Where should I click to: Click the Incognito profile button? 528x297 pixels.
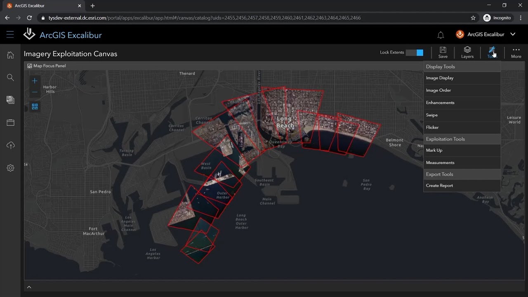(497, 18)
